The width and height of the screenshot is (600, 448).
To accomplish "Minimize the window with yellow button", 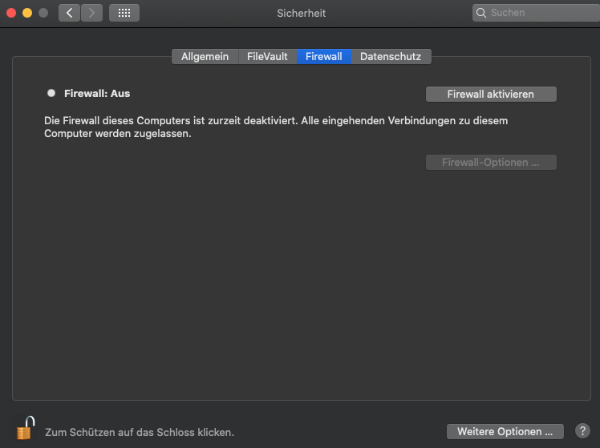I will click(x=27, y=13).
